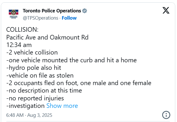Click the Toronto Police Operations avatar logo
177x122 pixels.
click(13, 14)
